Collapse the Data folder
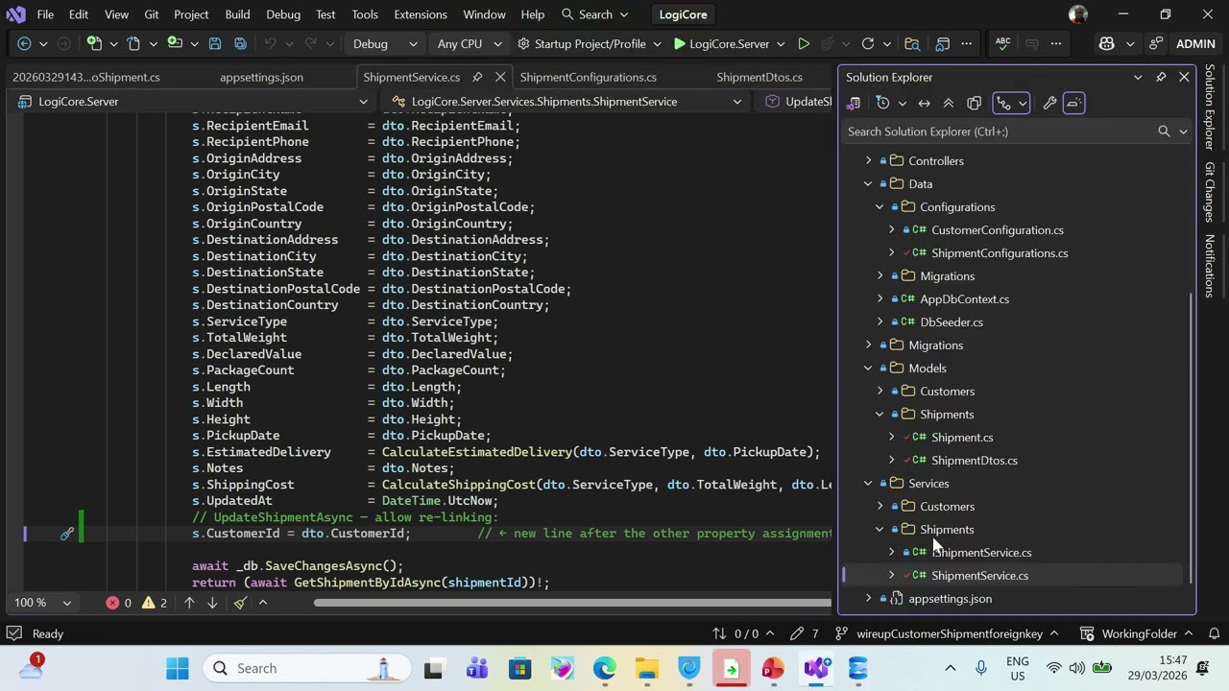1229x691 pixels. tap(868, 184)
